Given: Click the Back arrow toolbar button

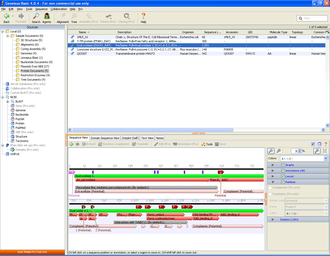Looking at the screenshot, I should (7, 18).
